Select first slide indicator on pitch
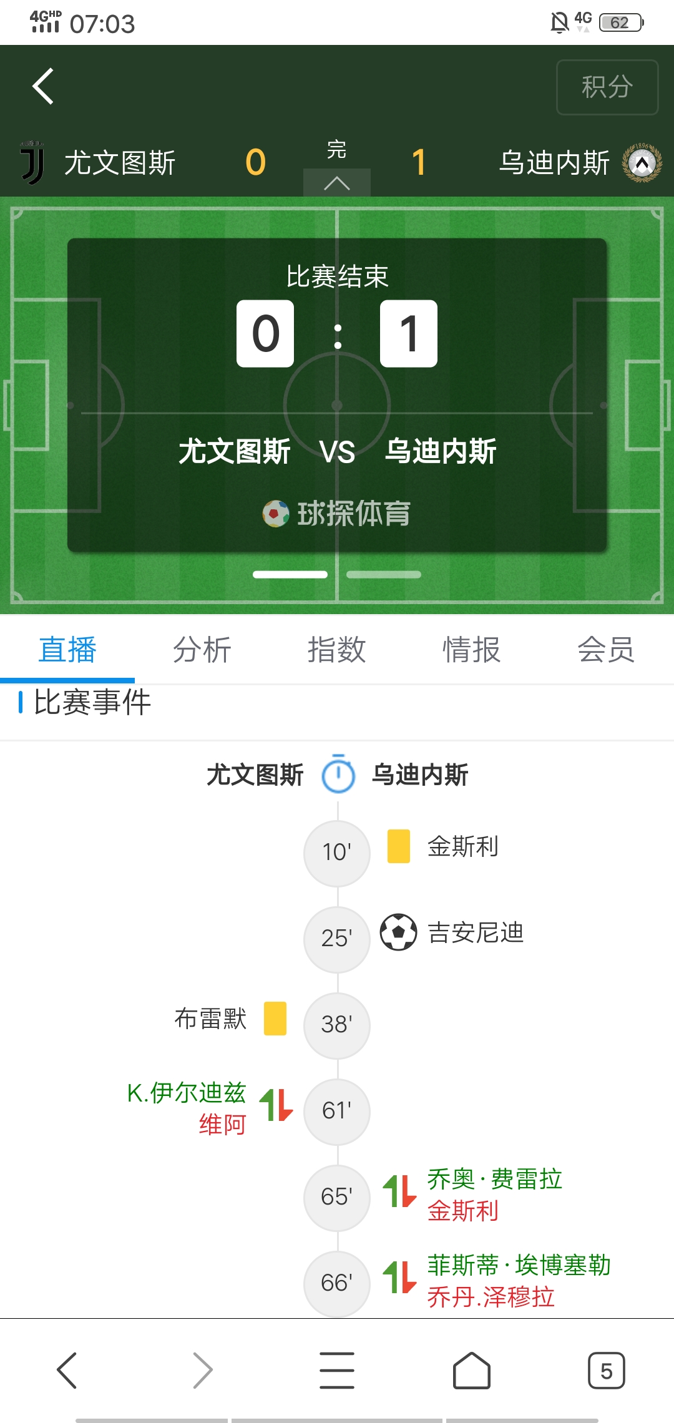Image resolution: width=674 pixels, height=1423 pixels. 290,575
